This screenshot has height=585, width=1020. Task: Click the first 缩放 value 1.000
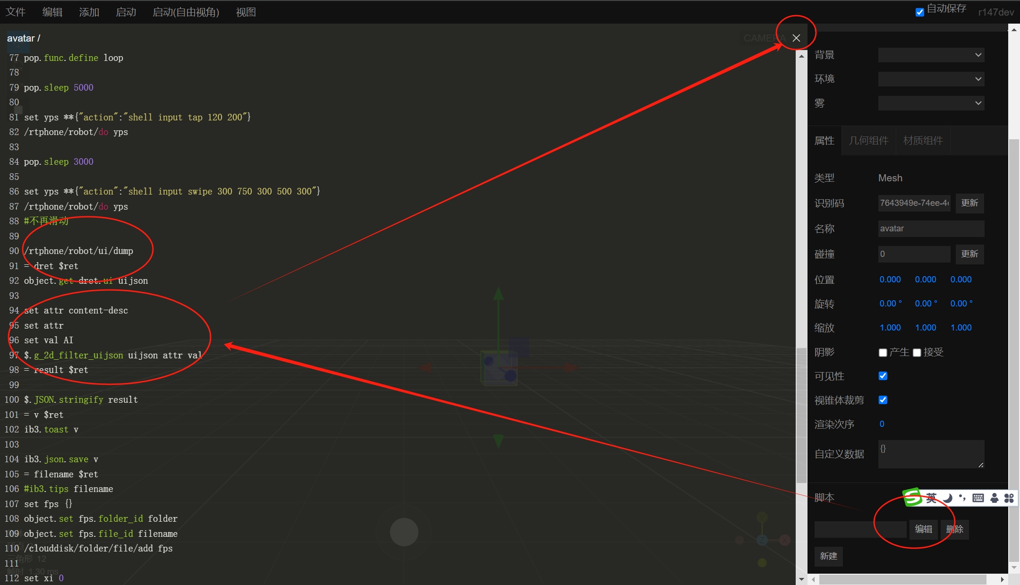[x=890, y=328]
